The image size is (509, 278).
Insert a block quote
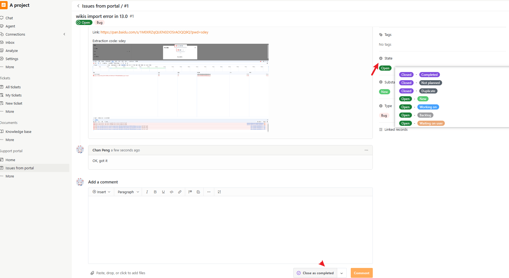point(190,192)
